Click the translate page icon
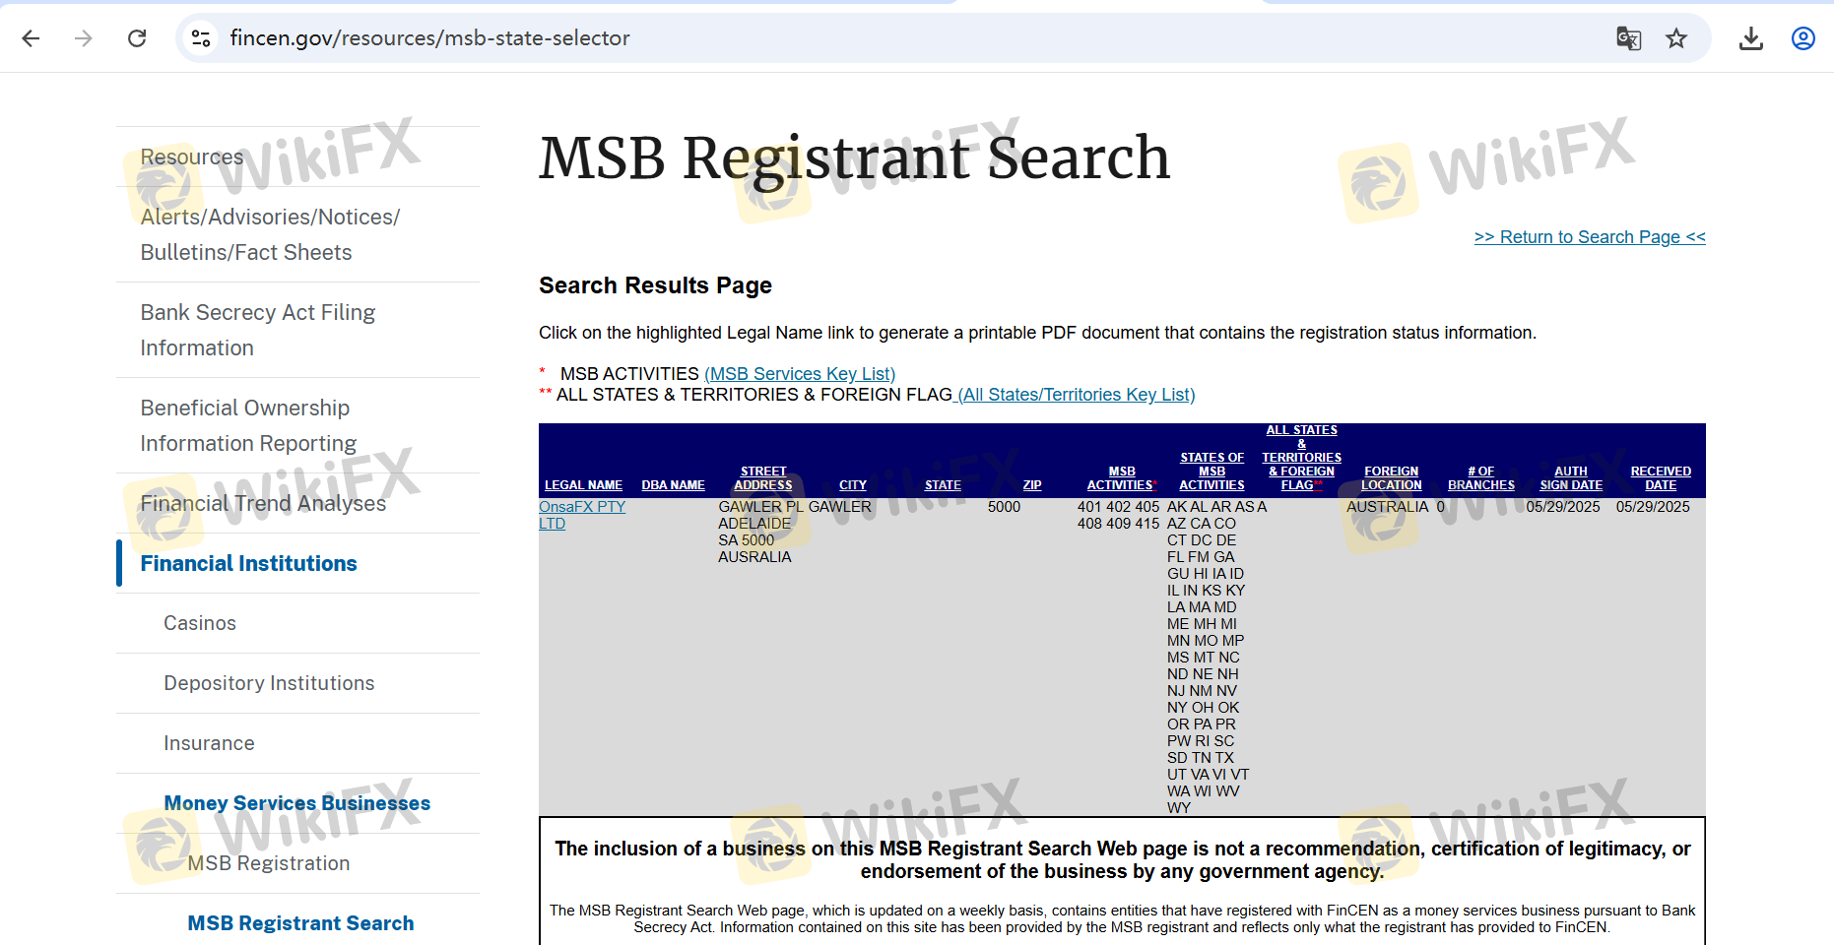1834x945 pixels. tap(1628, 38)
